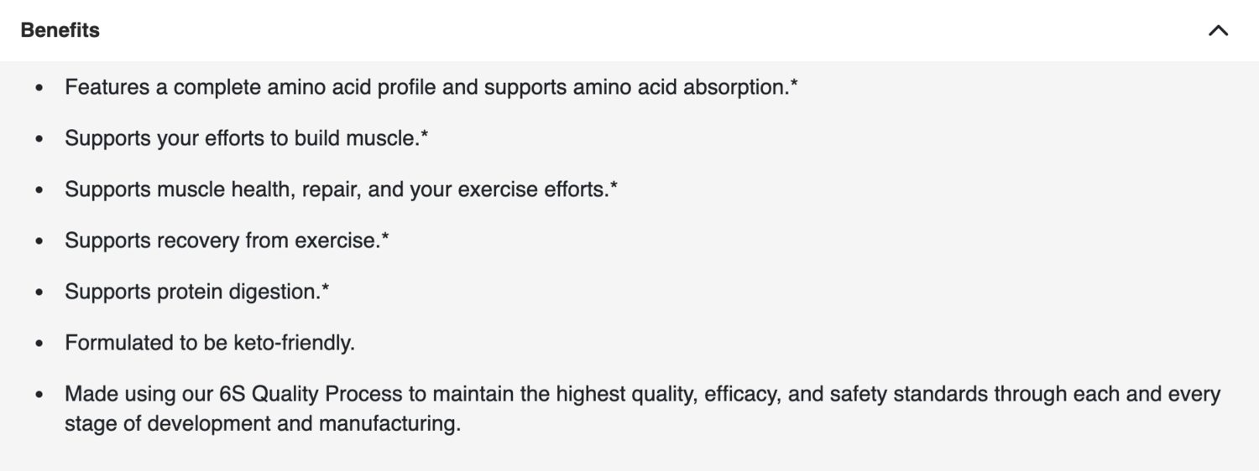
Task: Click the Benefits section heading
Action: (x=60, y=30)
